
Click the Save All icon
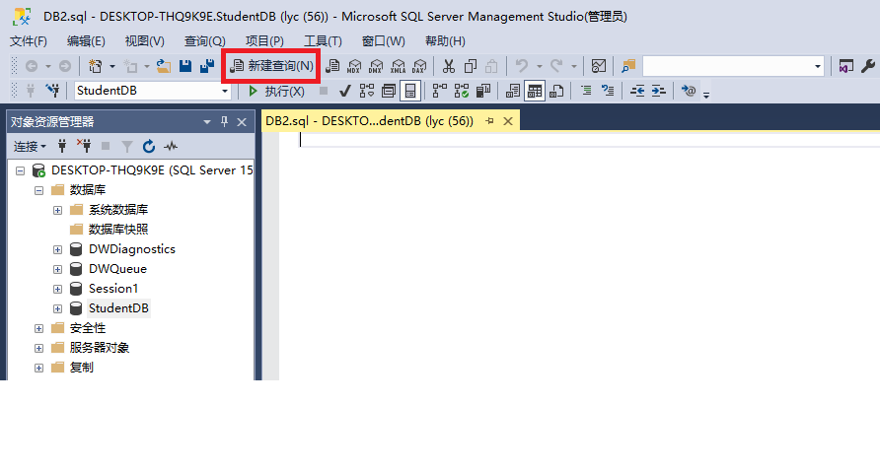coord(207,66)
